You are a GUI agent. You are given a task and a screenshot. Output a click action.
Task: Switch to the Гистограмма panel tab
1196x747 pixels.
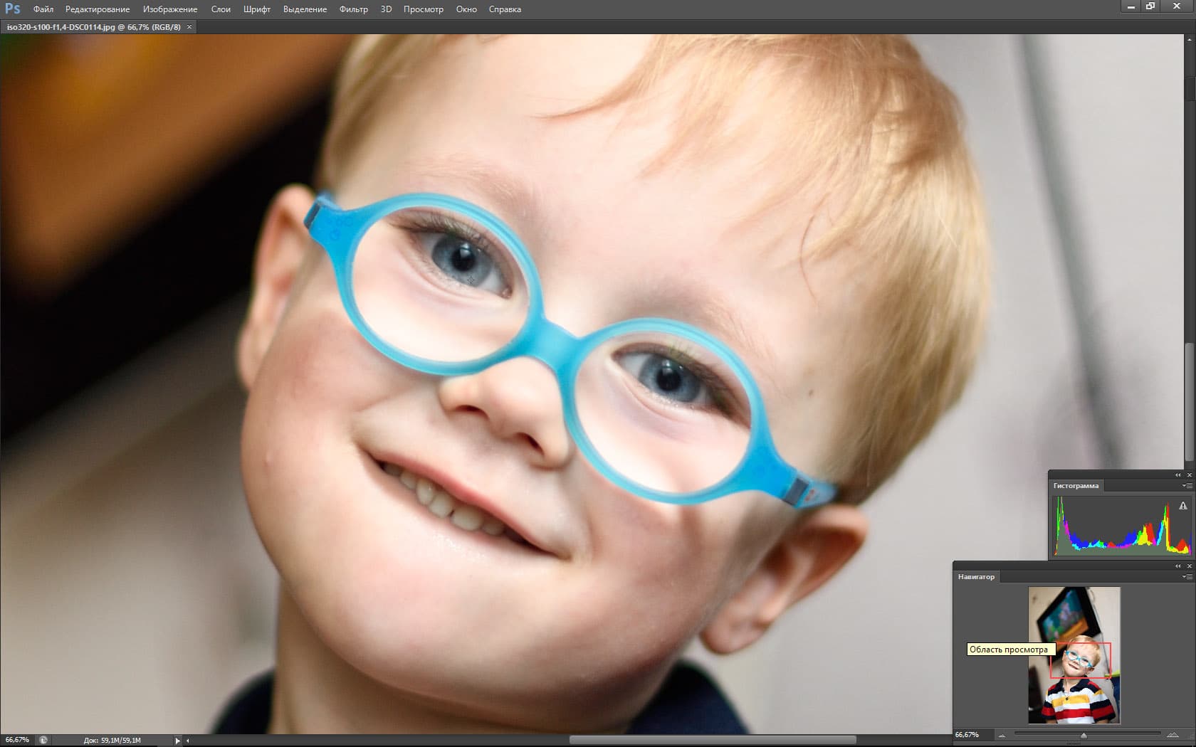[x=1076, y=486]
